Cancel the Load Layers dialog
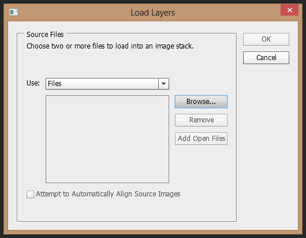Image resolution: width=306 pixels, height=238 pixels. [266, 58]
